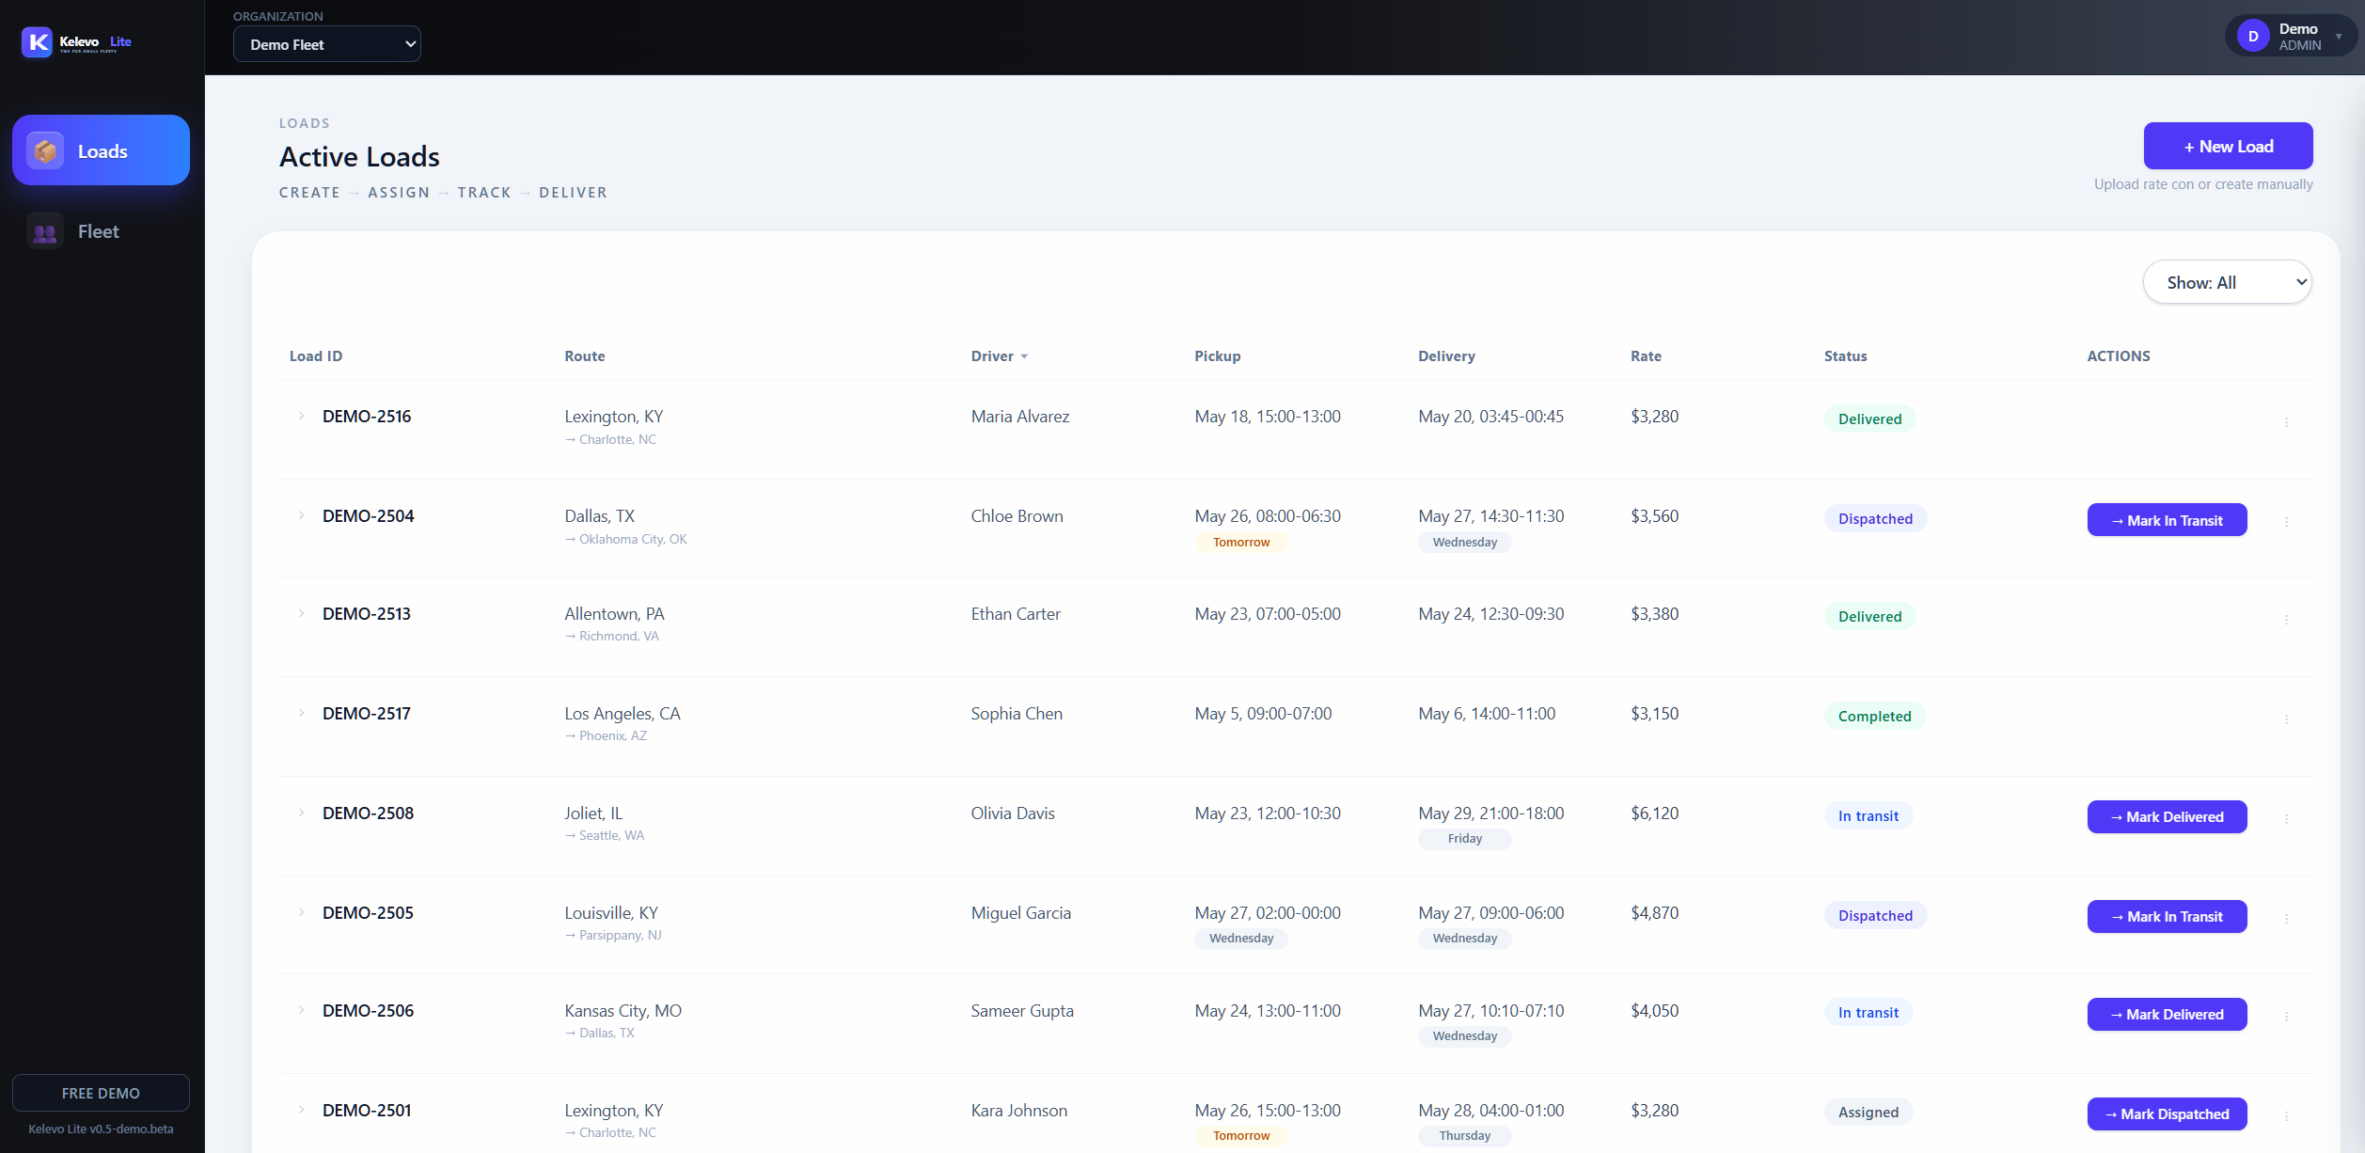This screenshot has width=2365, height=1153.
Task: Expand row DEMO-2504 with its chevron
Action: pyautogui.click(x=301, y=515)
